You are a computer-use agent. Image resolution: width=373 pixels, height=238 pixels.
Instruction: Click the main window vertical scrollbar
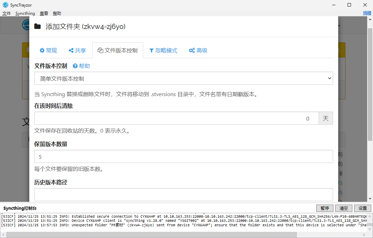point(370,84)
